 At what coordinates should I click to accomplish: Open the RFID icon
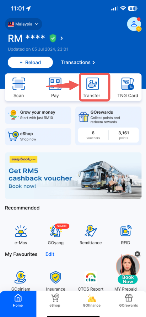[126, 231]
